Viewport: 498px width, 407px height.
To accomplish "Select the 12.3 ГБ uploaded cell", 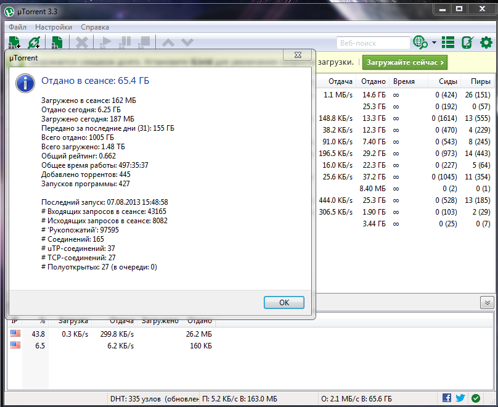I will (374, 130).
